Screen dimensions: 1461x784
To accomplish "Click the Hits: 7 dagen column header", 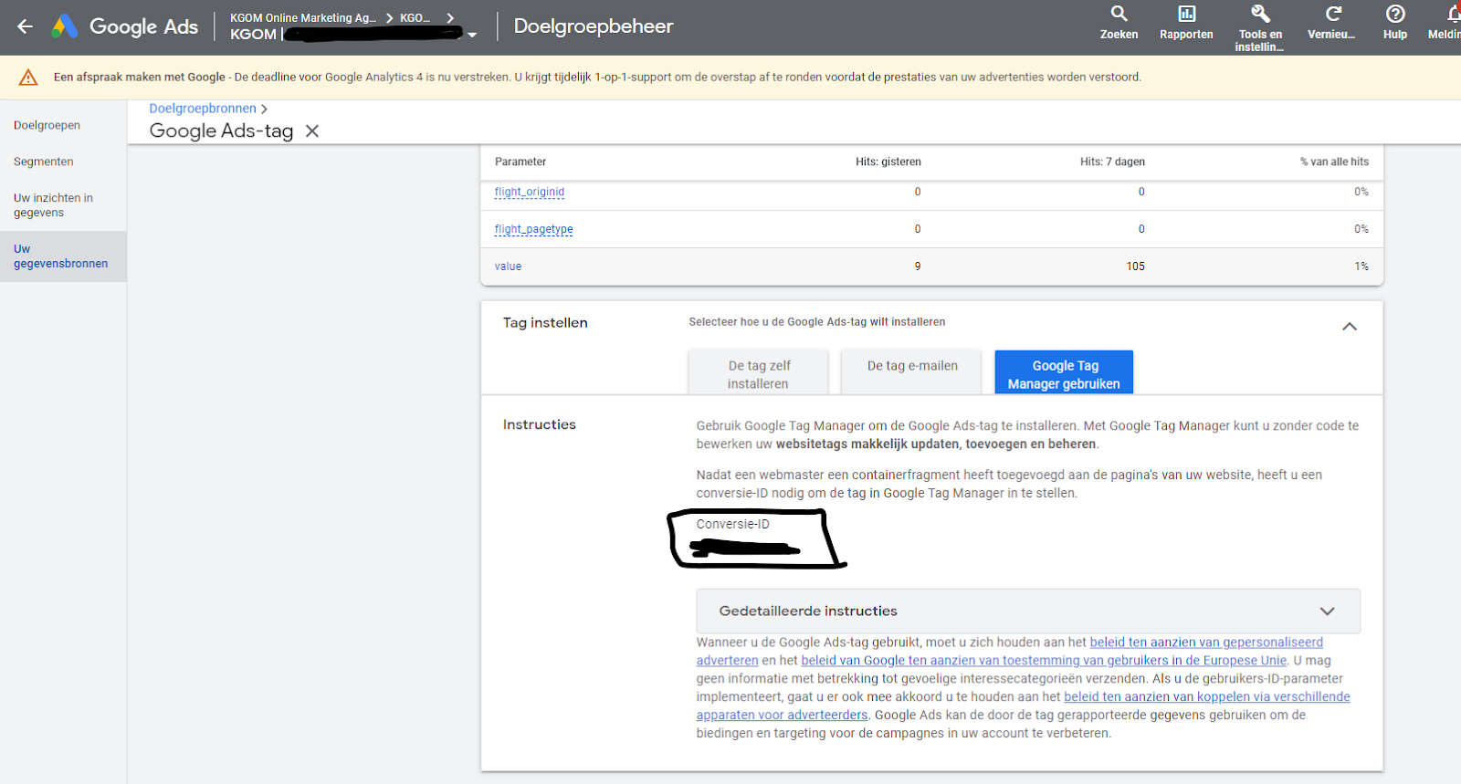I will click(1112, 162).
